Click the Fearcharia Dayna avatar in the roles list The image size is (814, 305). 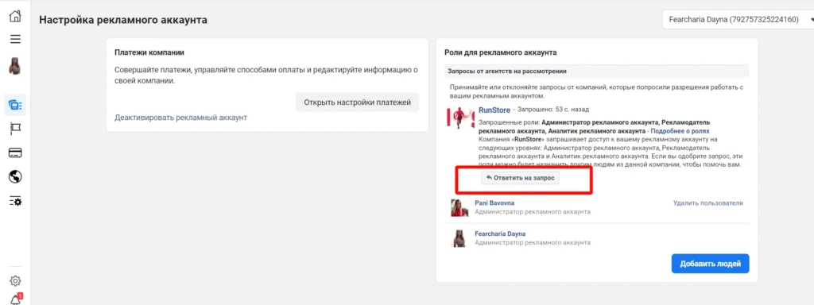pyautogui.click(x=459, y=238)
